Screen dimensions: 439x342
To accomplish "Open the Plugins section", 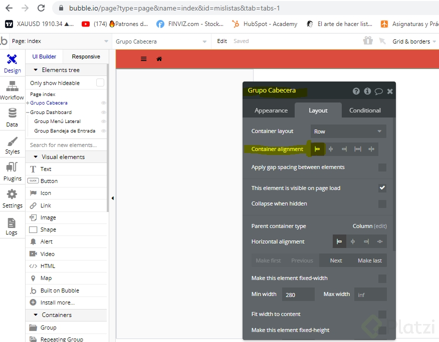I will tap(12, 171).
